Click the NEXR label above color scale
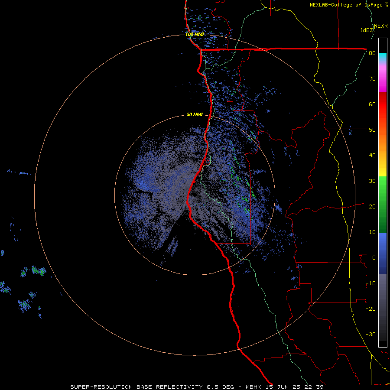 point(381,26)
